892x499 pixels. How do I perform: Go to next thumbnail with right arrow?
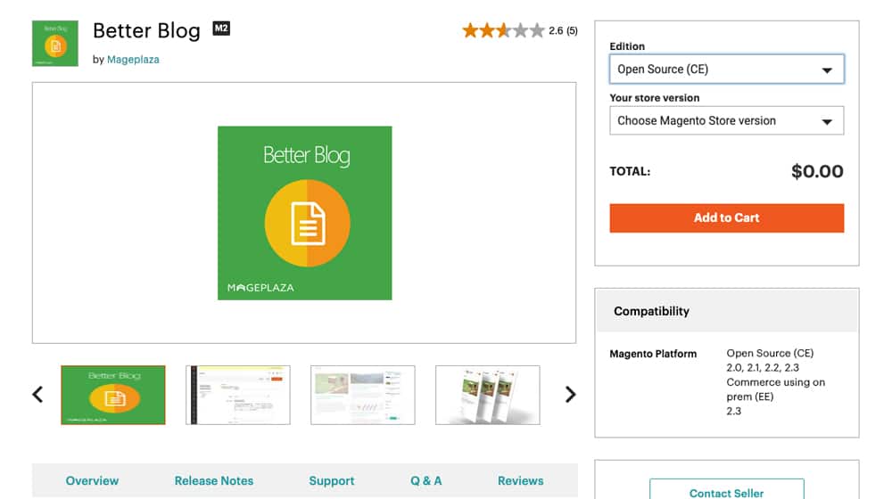click(570, 395)
